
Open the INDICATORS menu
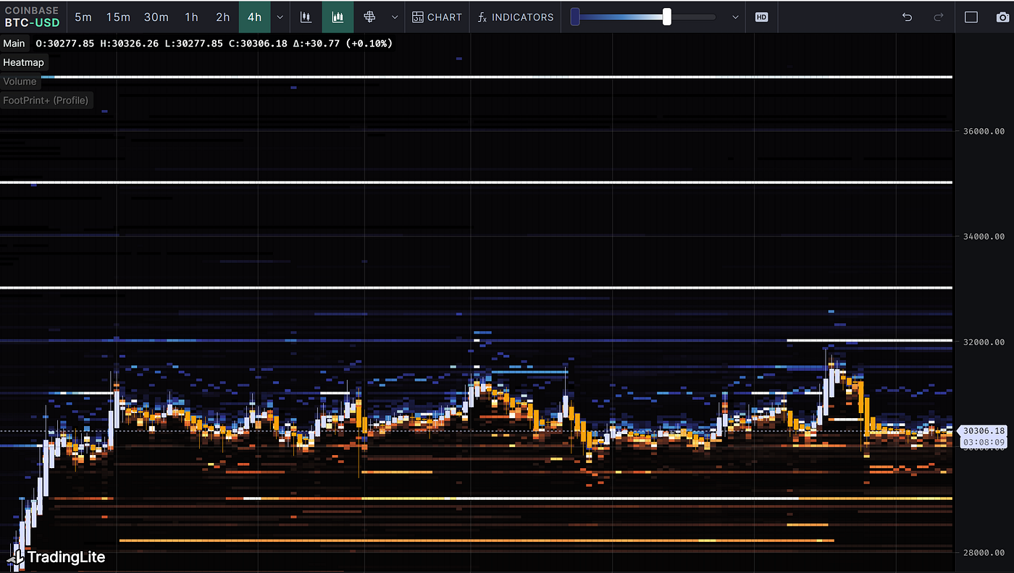pyautogui.click(x=516, y=17)
